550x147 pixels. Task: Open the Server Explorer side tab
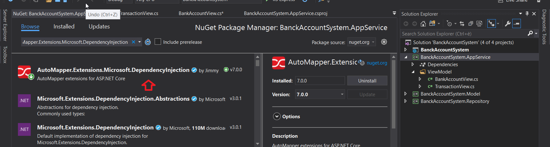(x=5, y=25)
